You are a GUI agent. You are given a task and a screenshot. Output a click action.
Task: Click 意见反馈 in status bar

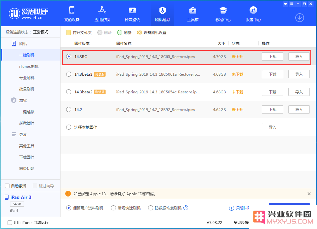pos(241,222)
